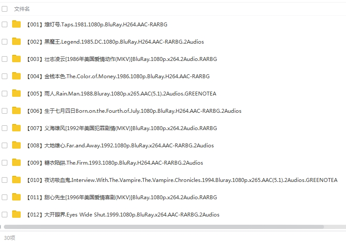The image size is (346, 242).
Task: Click the horizontal scrollbar thumb
Action: [164, 227]
